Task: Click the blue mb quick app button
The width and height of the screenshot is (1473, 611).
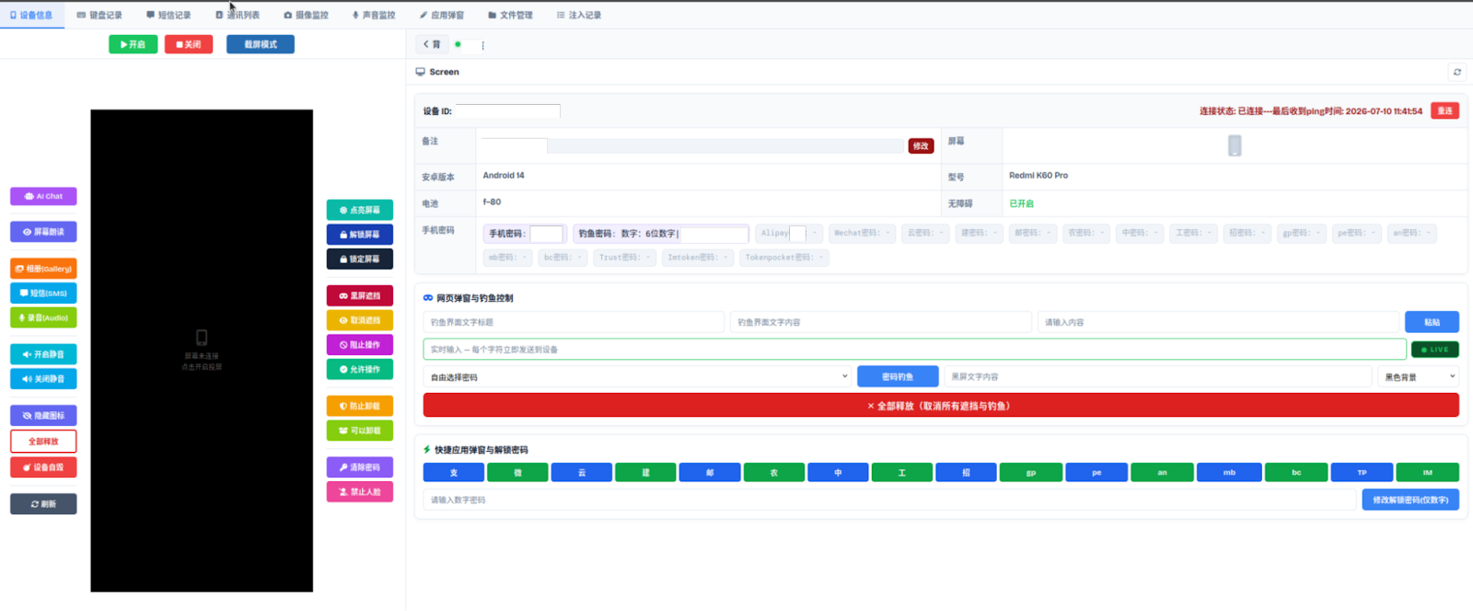Action: [x=1229, y=473]
